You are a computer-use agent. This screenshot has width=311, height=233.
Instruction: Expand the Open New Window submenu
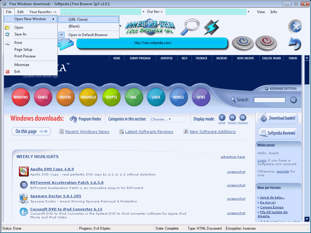point(31,19)
